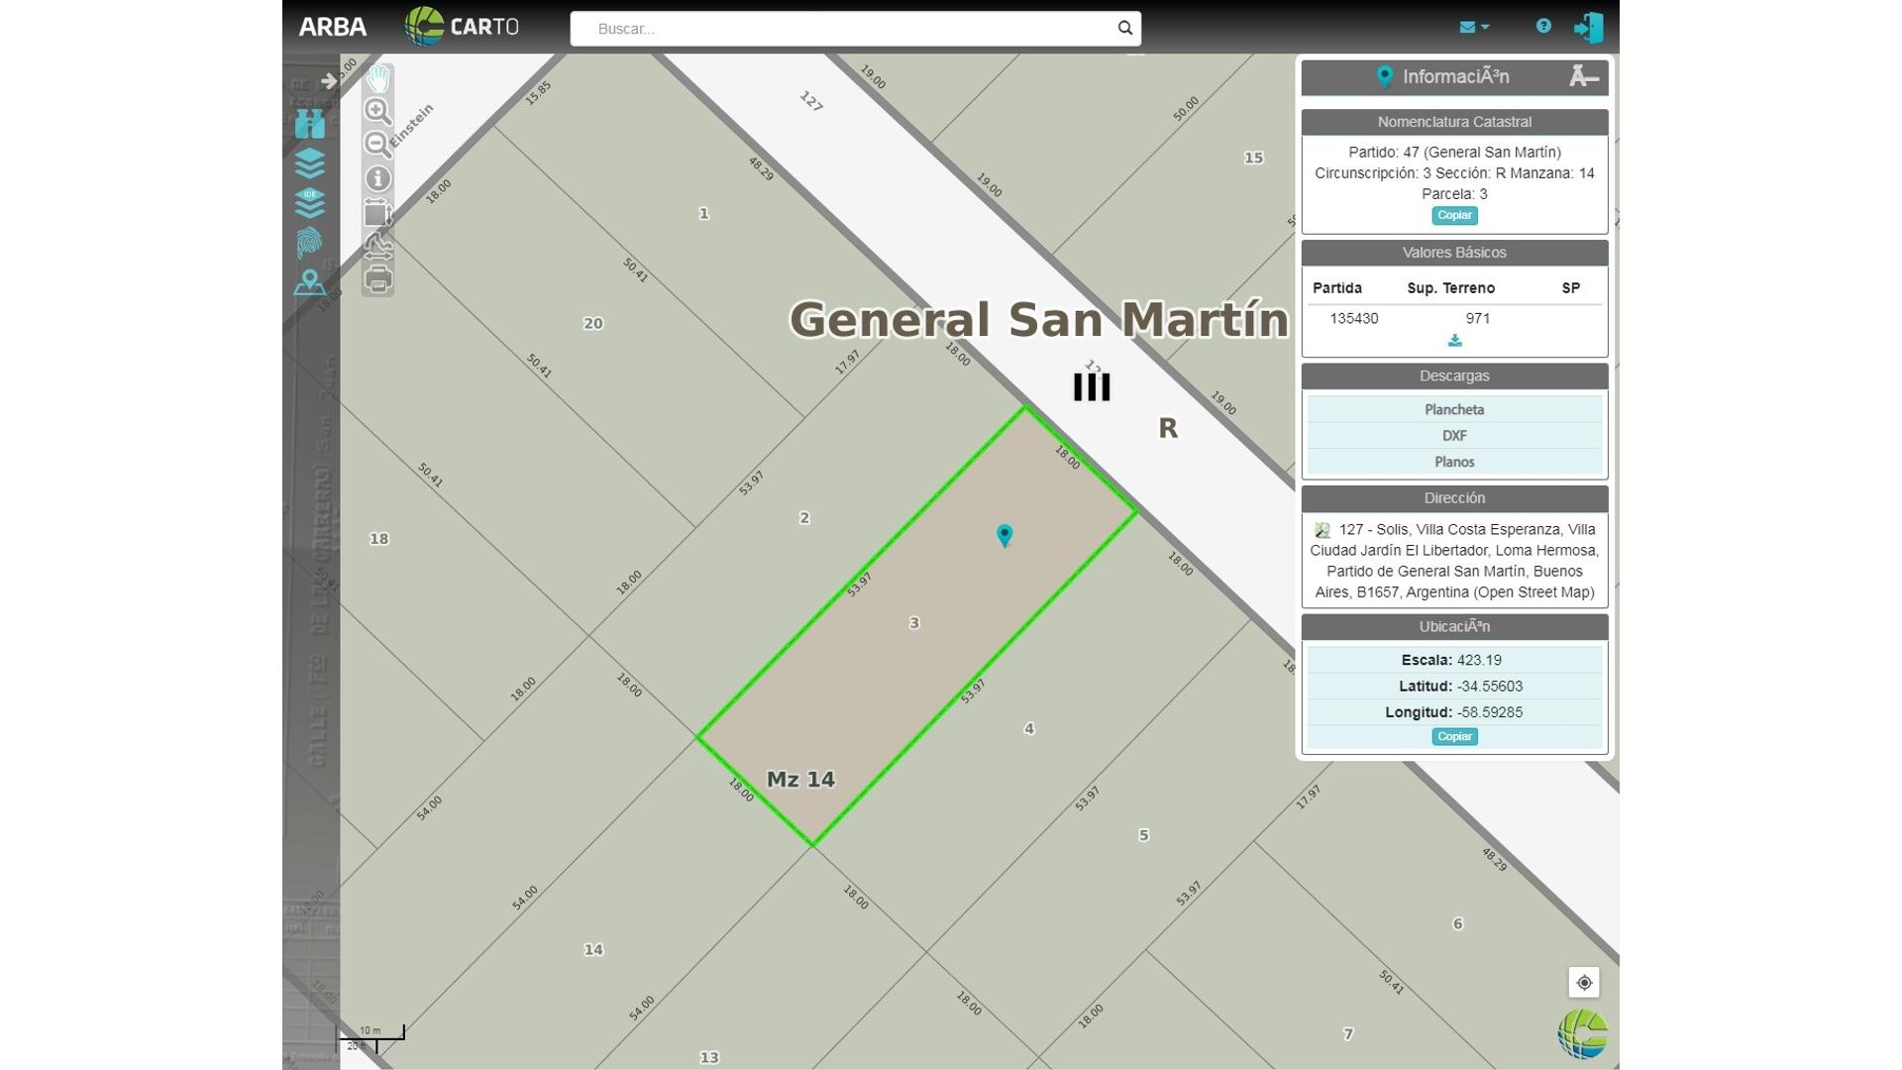Open the Plancheta download
The height and width of the screenshot is (1070, 1902).
(1454, 409)
